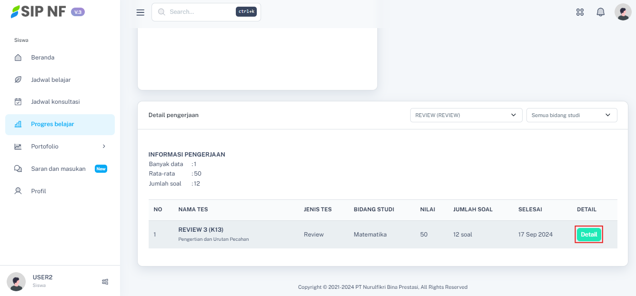Click the Saran dan masukan chat icon
Screen dimensions: 636x296
(18, 169)
